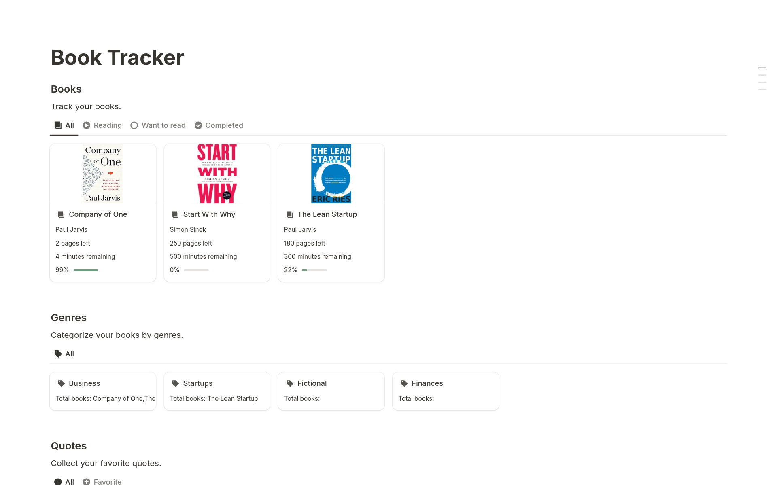
Task: Open the Startups genre title
Action: click(x=198, y=383)
